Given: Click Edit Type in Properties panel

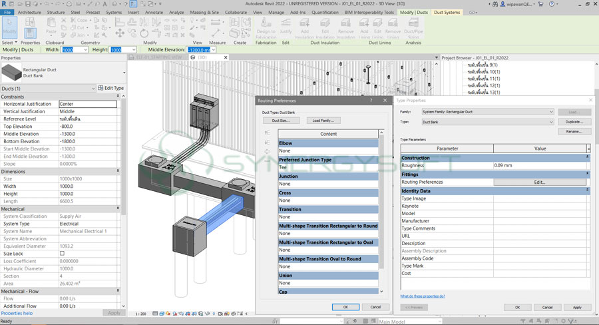Looking at the screenshot, I should click(x=110, y=88).
